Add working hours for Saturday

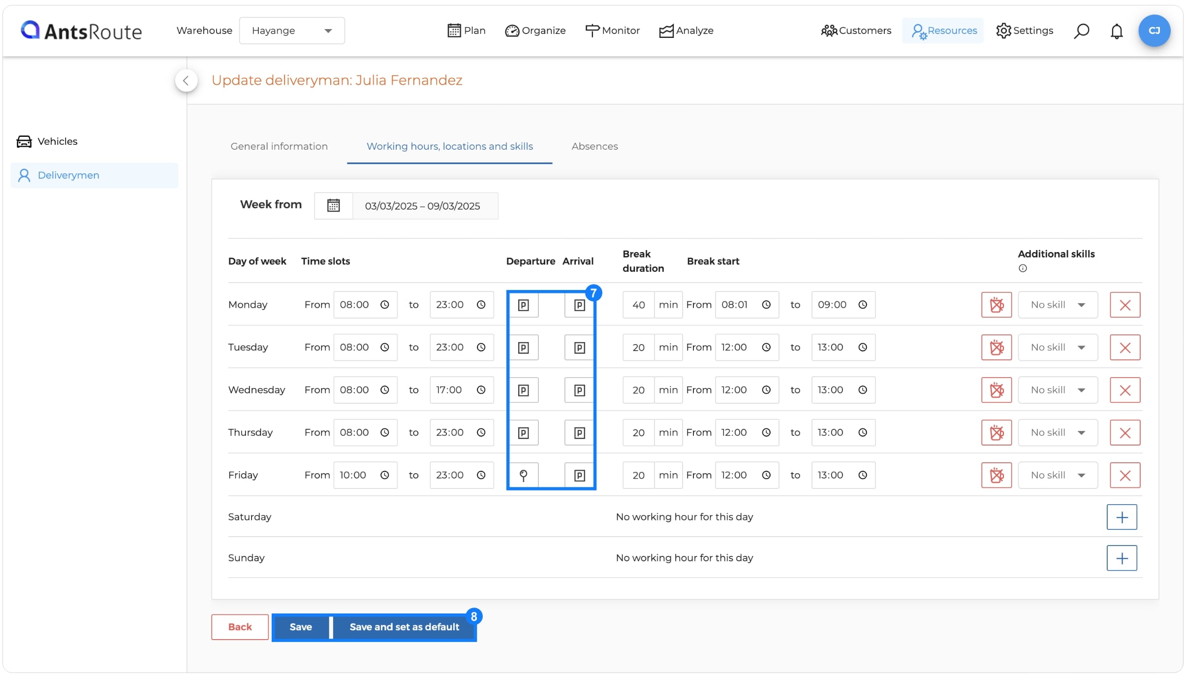tap(1122, 517)
